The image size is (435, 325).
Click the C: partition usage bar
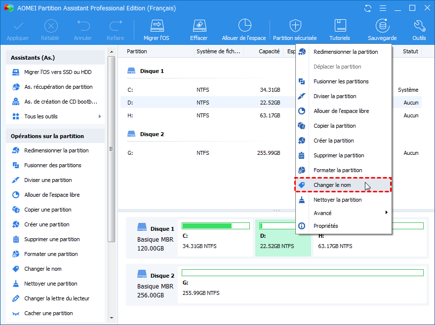pyautogui.click(x=215, y=226)
